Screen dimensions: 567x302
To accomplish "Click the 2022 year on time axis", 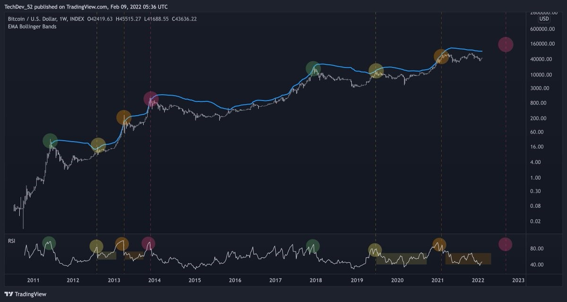I will pyautogui.click(x=478, y=280).
